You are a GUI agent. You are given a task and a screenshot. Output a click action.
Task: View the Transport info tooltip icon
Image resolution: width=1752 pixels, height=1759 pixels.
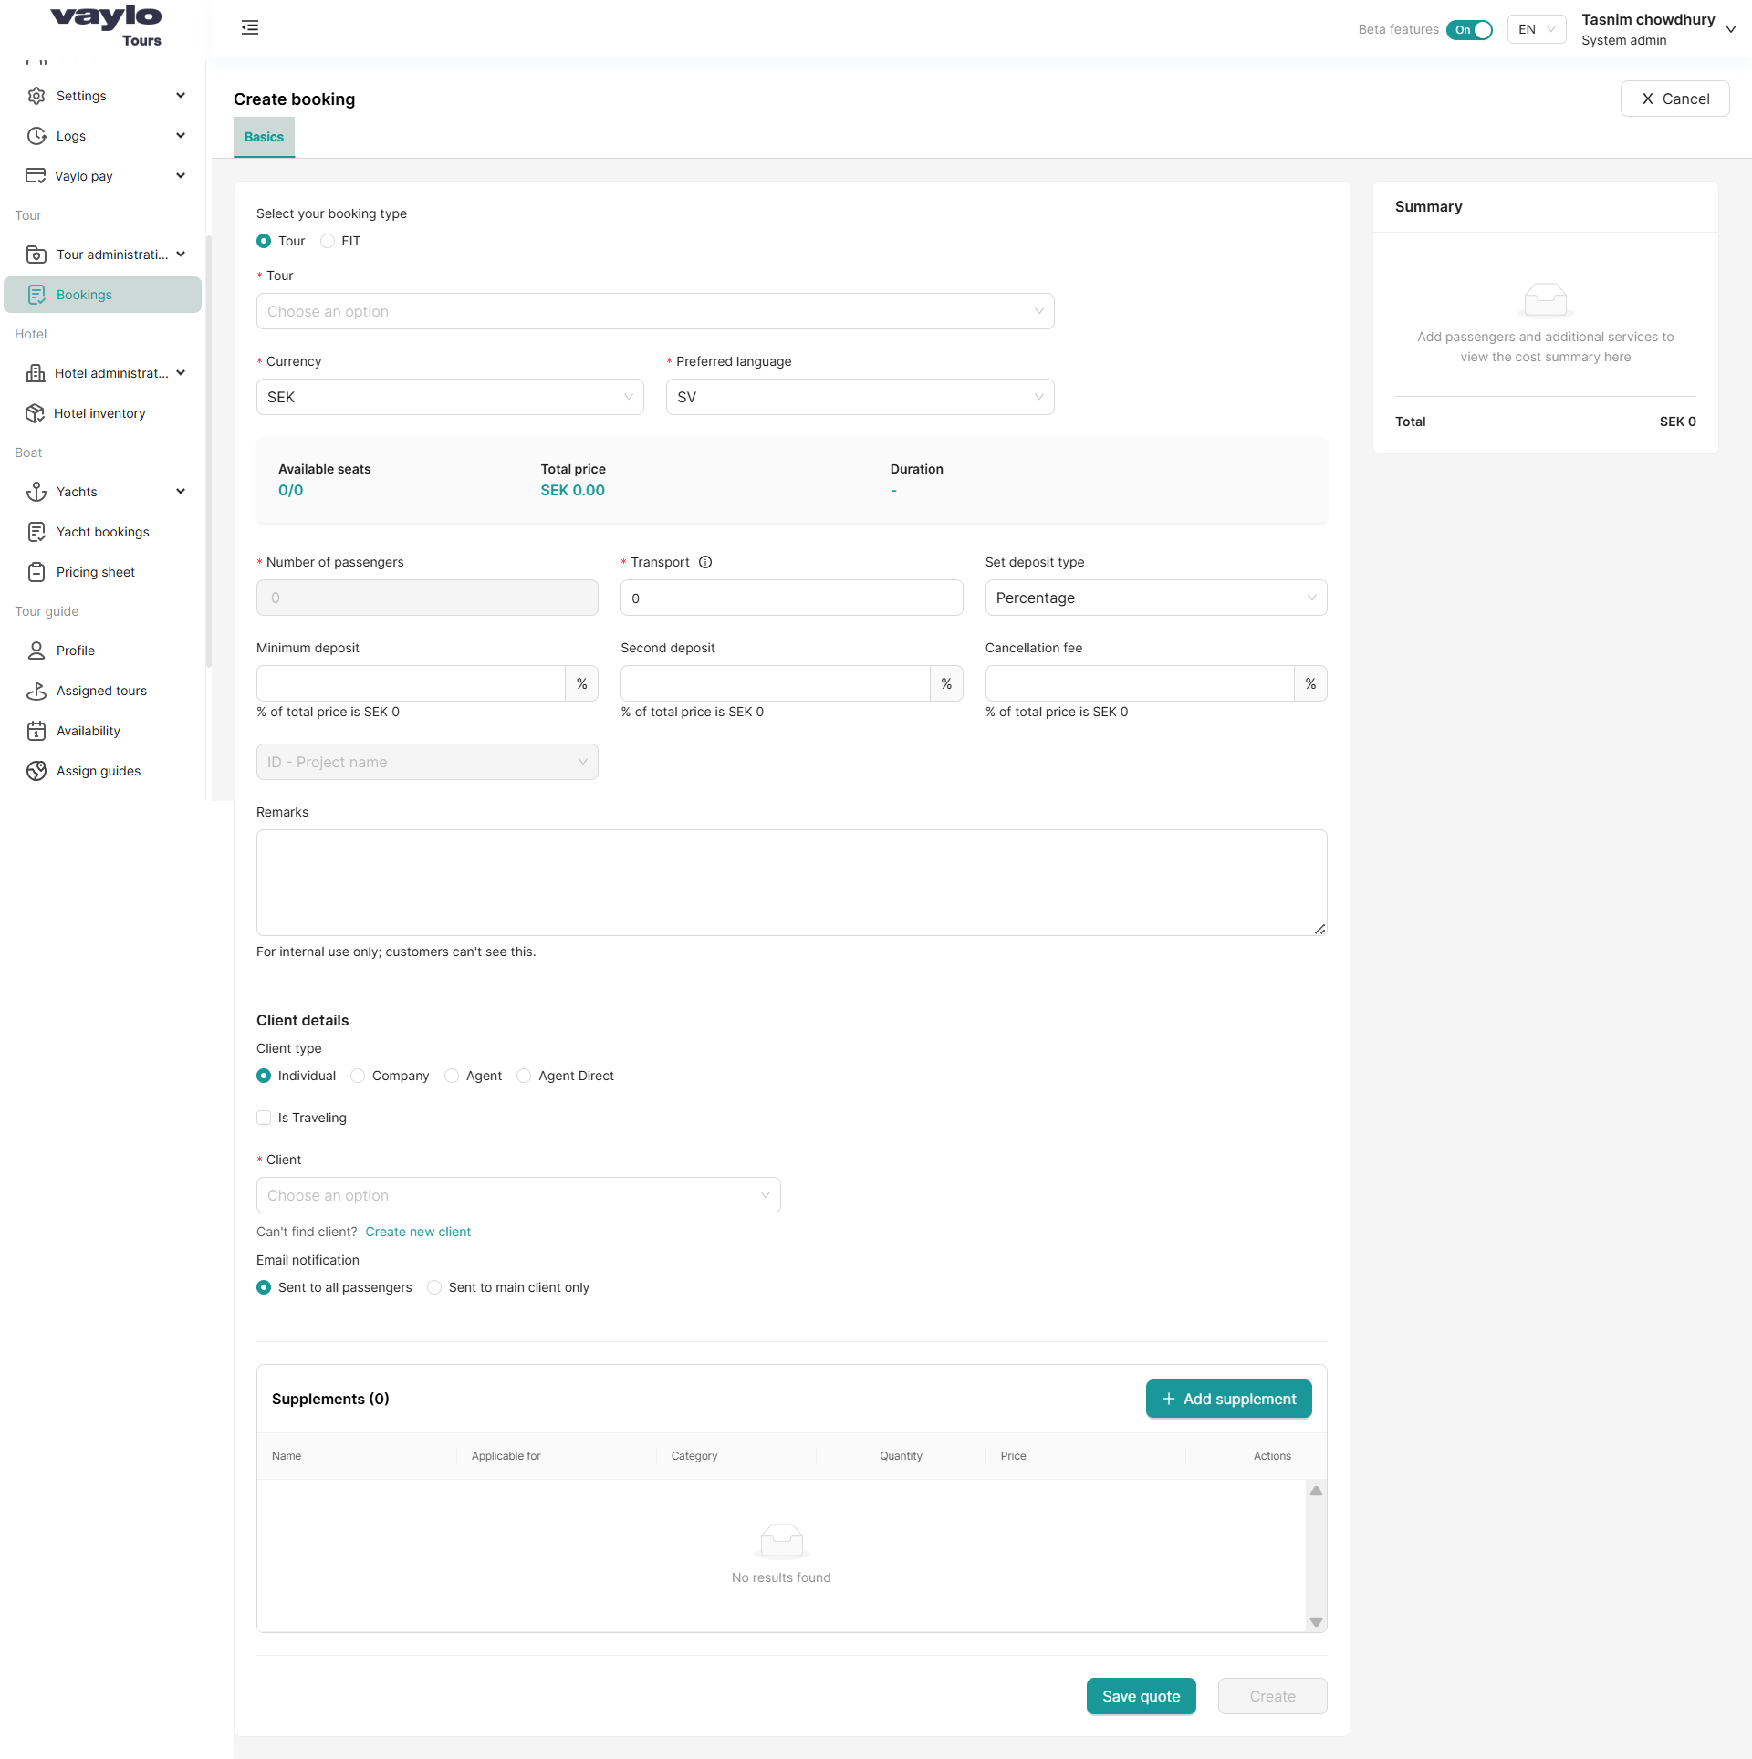pyautogui.click(x=706, y=562)
